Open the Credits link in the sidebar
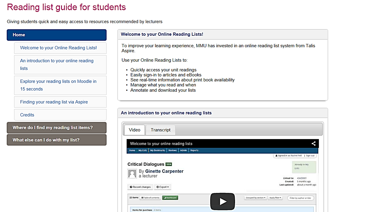Image resolution: width=378 pixels, height=212 pixels. pos(27,115)
